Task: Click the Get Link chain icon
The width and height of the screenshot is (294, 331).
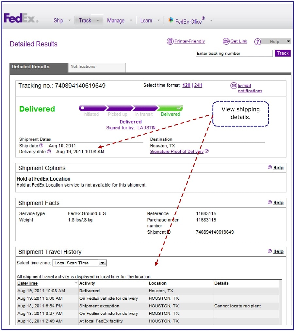Action: click(226, 41)
